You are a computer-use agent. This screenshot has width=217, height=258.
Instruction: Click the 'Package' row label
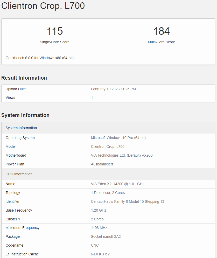pos(13,237)
